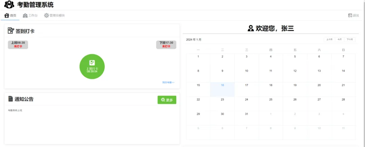This screenshot has height=147, width=365.
Task: Open the 考勤系统上线 announcement
Action: [15, 110]
